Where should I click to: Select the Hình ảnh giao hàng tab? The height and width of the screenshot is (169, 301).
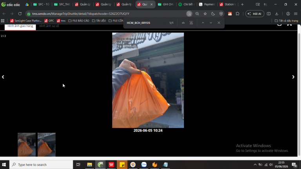click(x=20, y=27)
